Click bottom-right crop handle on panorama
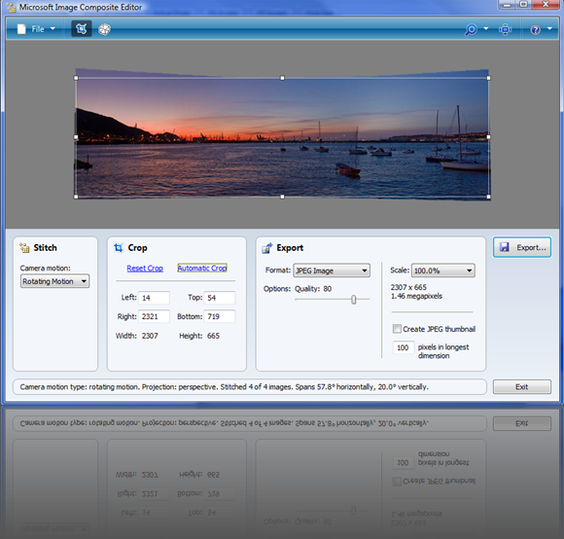This screenshot has height=539, width=564. [488, 197]
